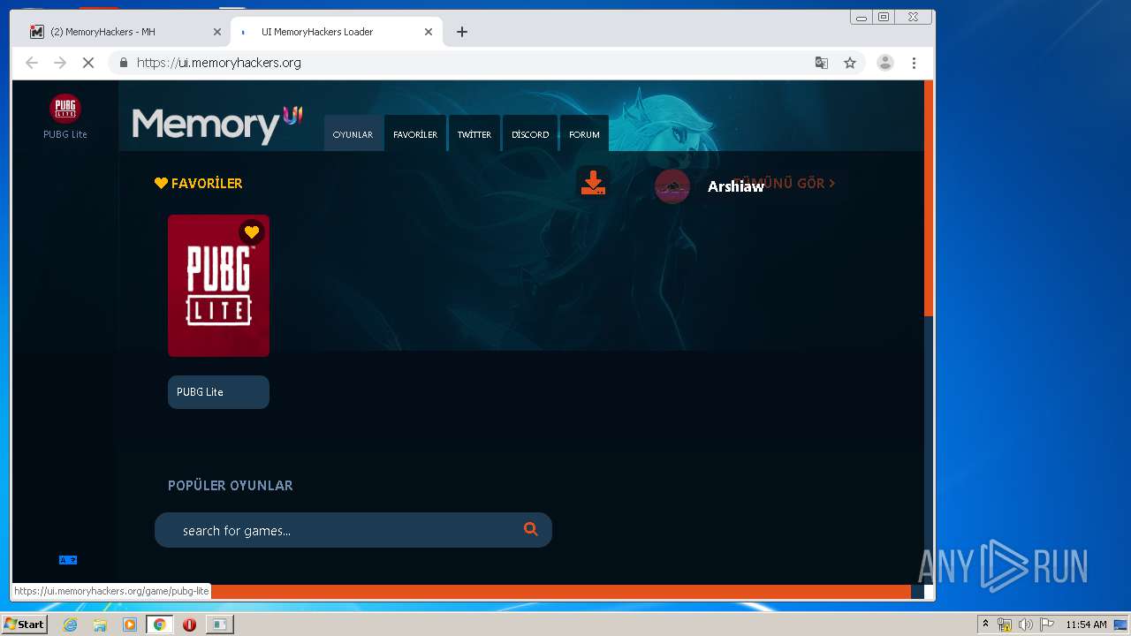Click the Arshiaw username
Screen dimensions: 1131x636
[x=736, y=186]
